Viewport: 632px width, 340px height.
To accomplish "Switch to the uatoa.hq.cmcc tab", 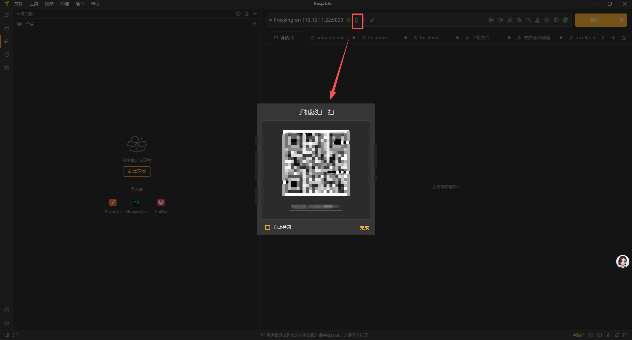I will tap(332, 38).
